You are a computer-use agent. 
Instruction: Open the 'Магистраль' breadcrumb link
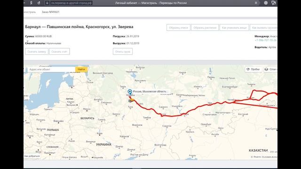click(30, 12)
